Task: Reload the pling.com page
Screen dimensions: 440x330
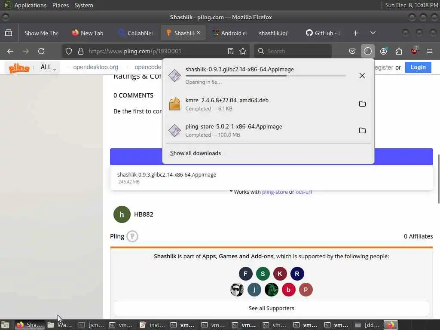Action: 41,51
